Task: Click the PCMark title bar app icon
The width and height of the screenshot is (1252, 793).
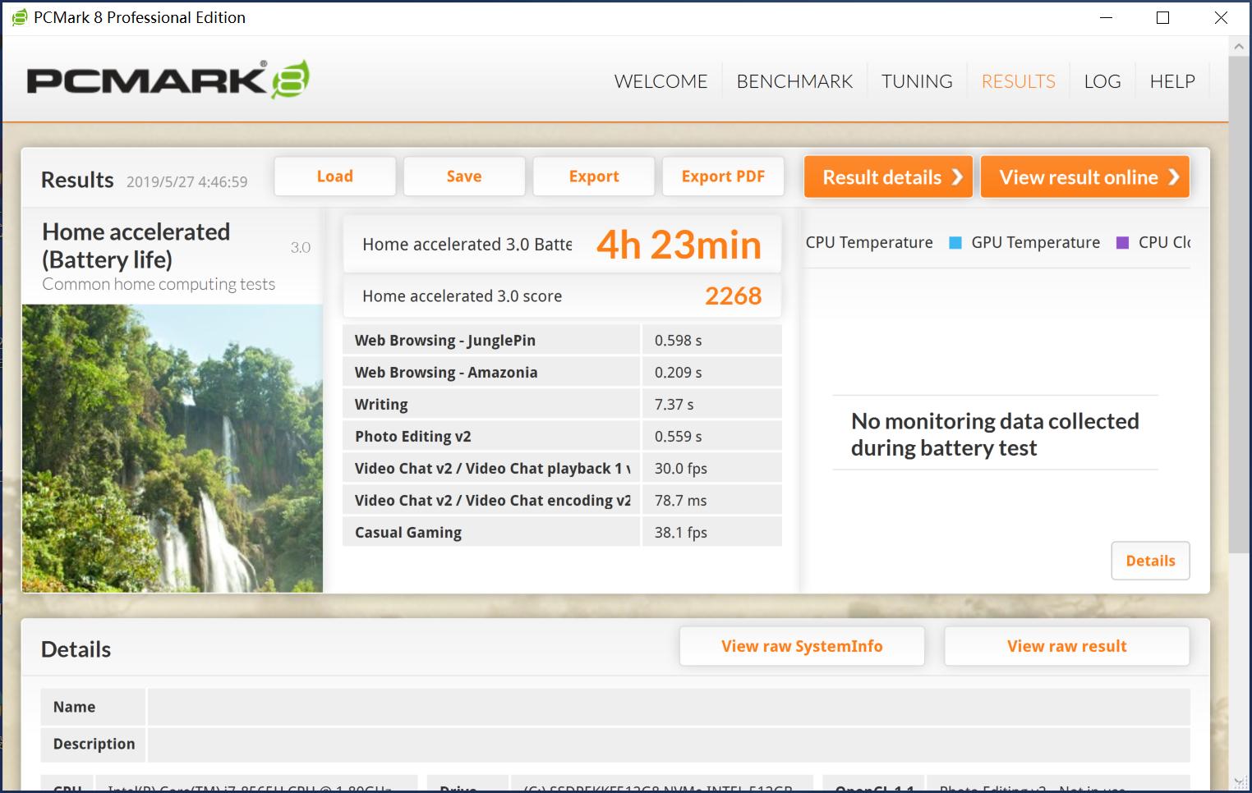Action: (x=20, y=17)
